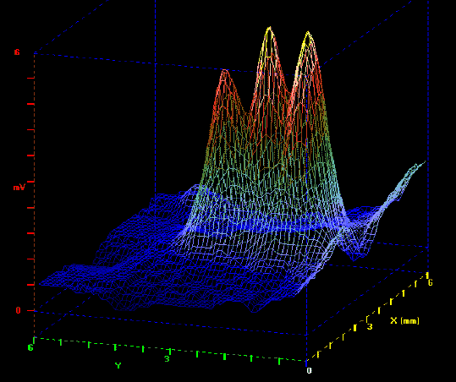The image size is (456, 382).
Task: Click the yellow 3 on the X axis
Action: 370,326
